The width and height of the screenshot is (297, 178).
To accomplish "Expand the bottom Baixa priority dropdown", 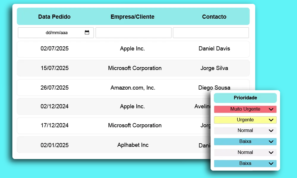I will coord(271,163).
